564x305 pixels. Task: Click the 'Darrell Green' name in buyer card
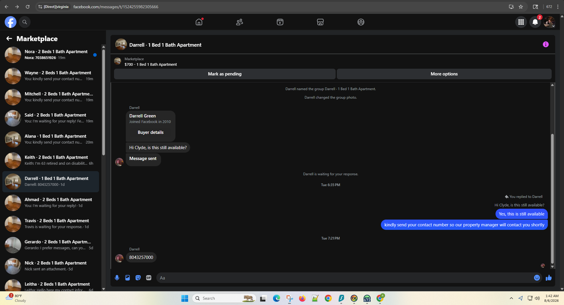pos(143,116)
